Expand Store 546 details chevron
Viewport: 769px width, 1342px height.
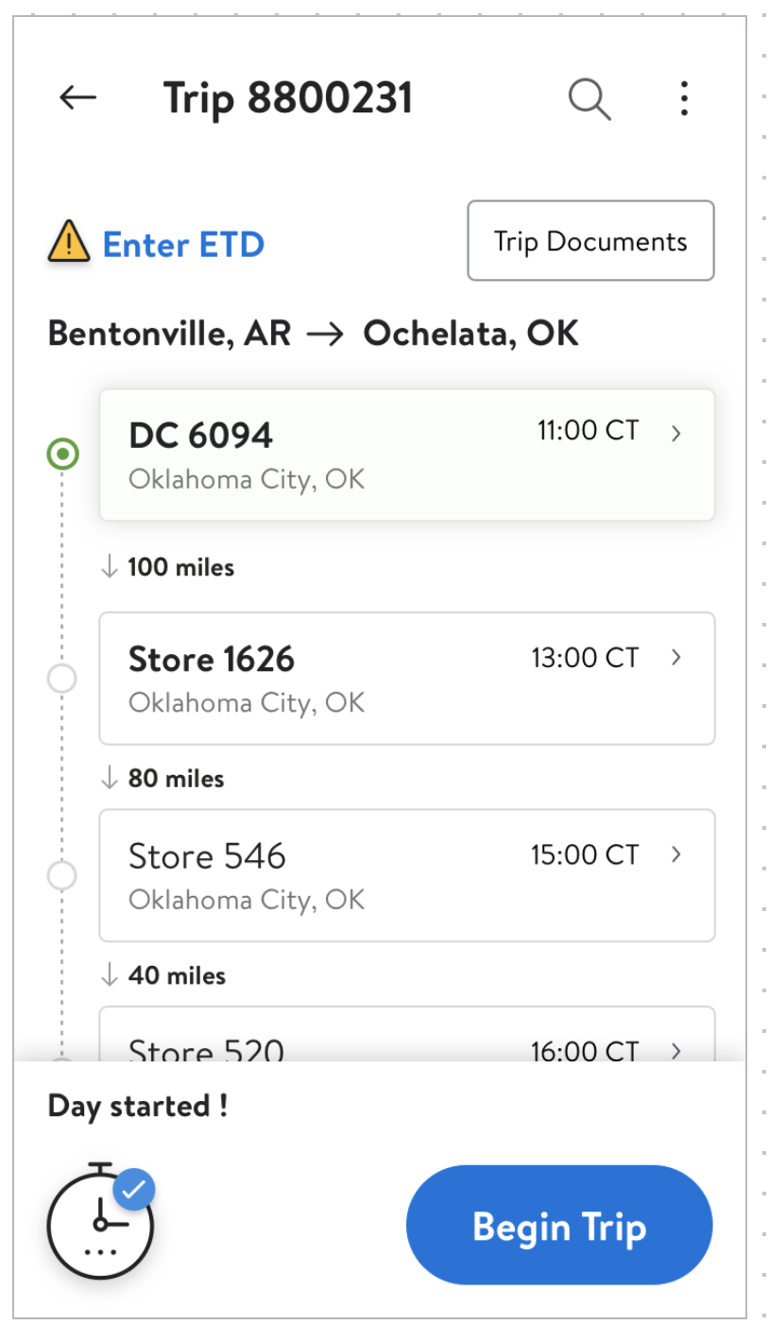pyautogui.click(x=676, y=854)
